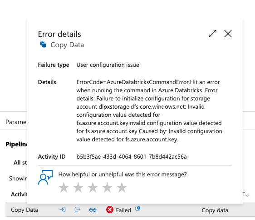Close the Error details dialog
This screenshot has height=220, width=255.
pos(228,34)
